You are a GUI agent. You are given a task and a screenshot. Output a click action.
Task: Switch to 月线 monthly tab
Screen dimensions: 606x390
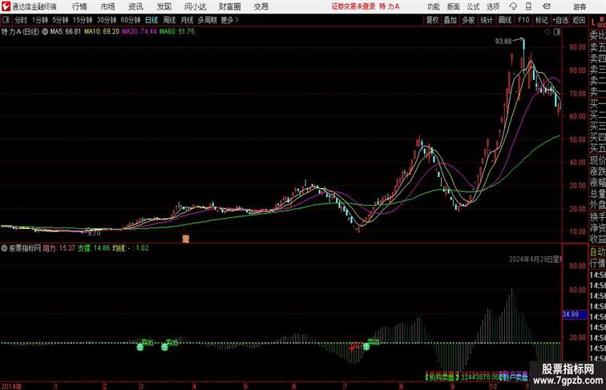(187, 20)
